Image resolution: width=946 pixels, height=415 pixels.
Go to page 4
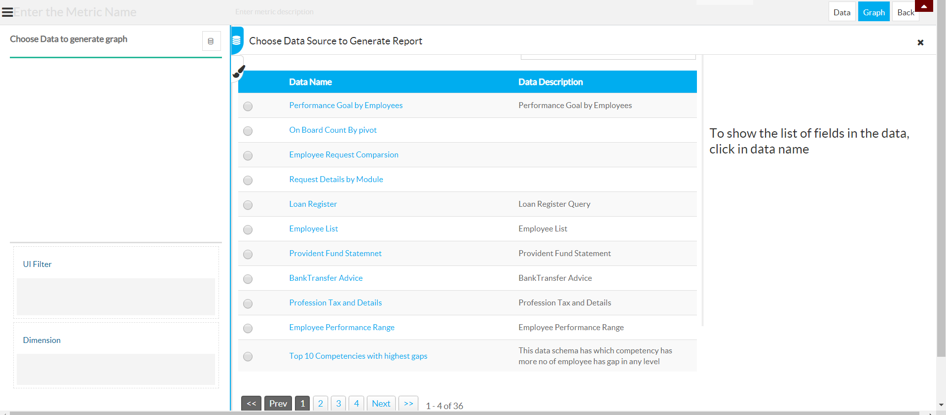click(x=357, y=403)
